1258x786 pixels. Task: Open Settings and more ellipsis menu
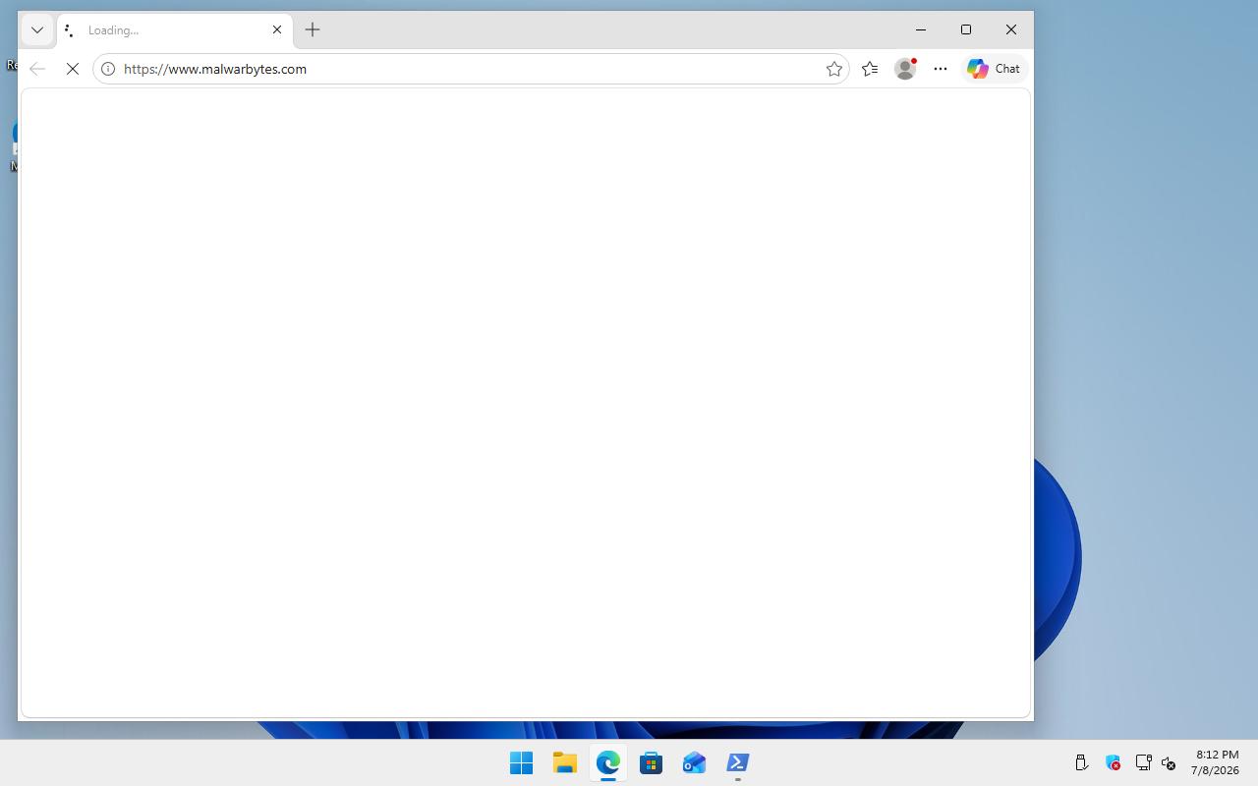point(941,69)
